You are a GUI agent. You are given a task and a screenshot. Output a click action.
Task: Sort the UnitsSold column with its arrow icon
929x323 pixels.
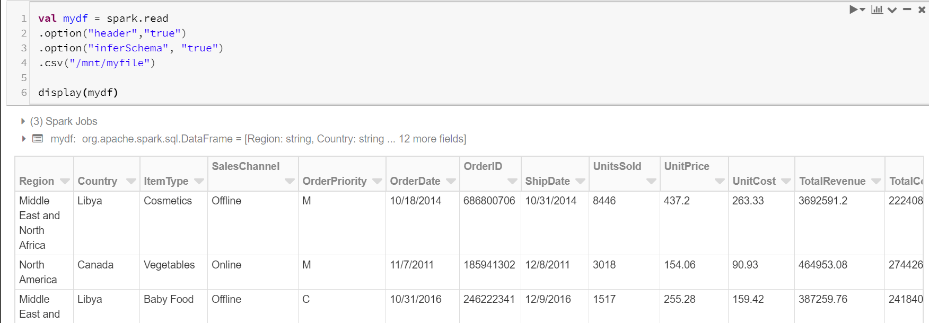click(x=652, y=181)
